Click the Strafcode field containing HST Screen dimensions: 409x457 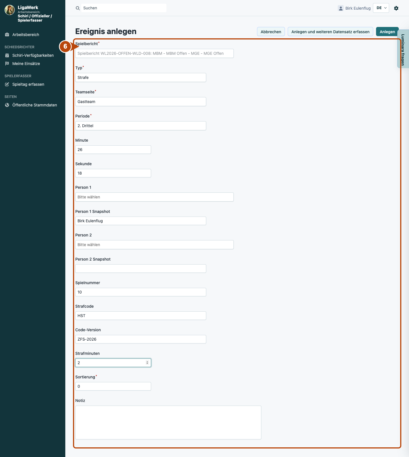141,316
